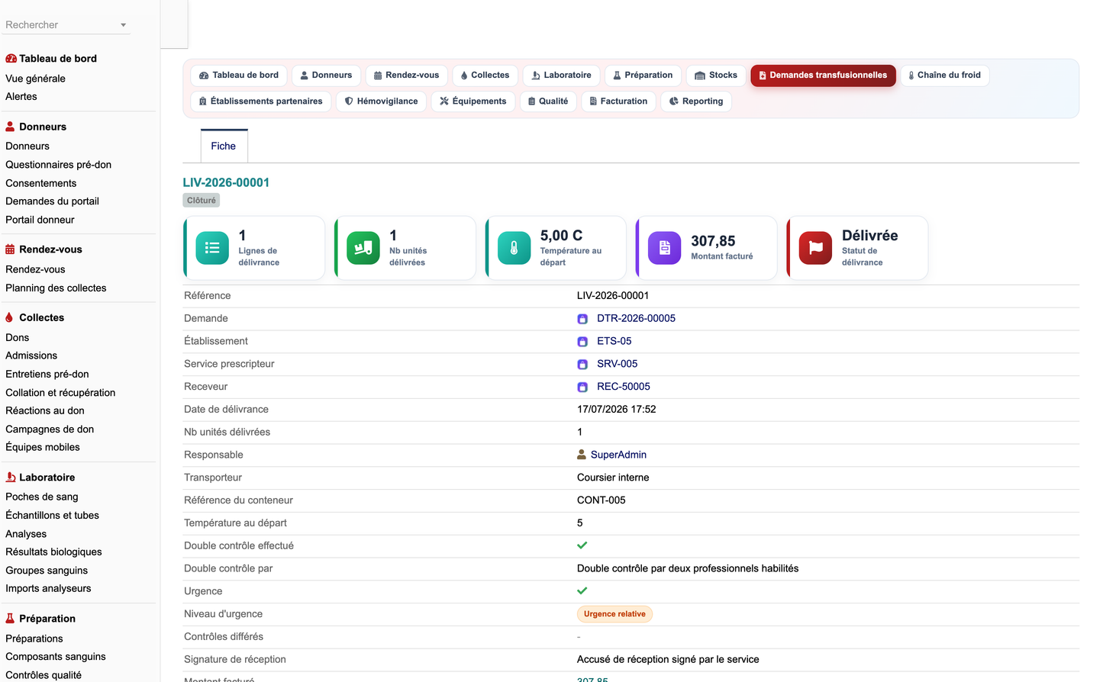
Task: Open the SuperAdmin responsable link
Action: (618, 455)
